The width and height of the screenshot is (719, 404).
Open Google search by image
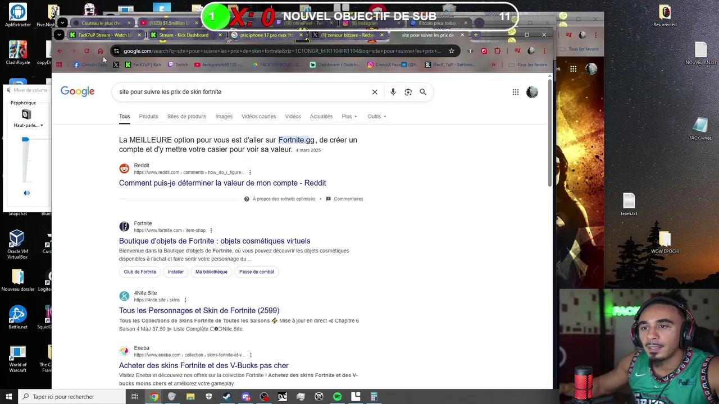click(408, 92)
